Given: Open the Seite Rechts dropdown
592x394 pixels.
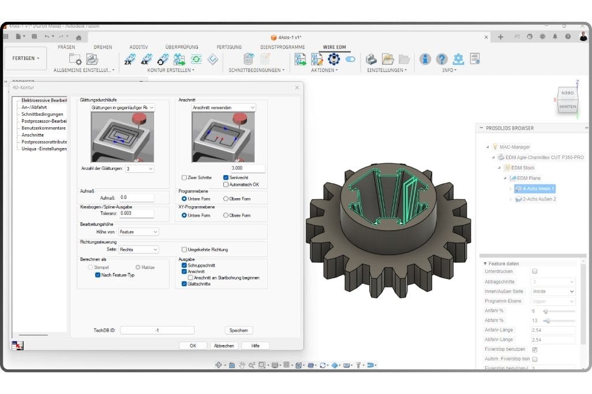Looking at the screenshot, I should tap(138, 249).
